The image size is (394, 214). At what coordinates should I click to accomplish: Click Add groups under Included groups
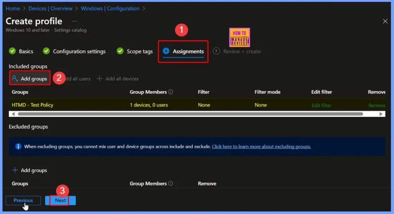tap(30, 79)
